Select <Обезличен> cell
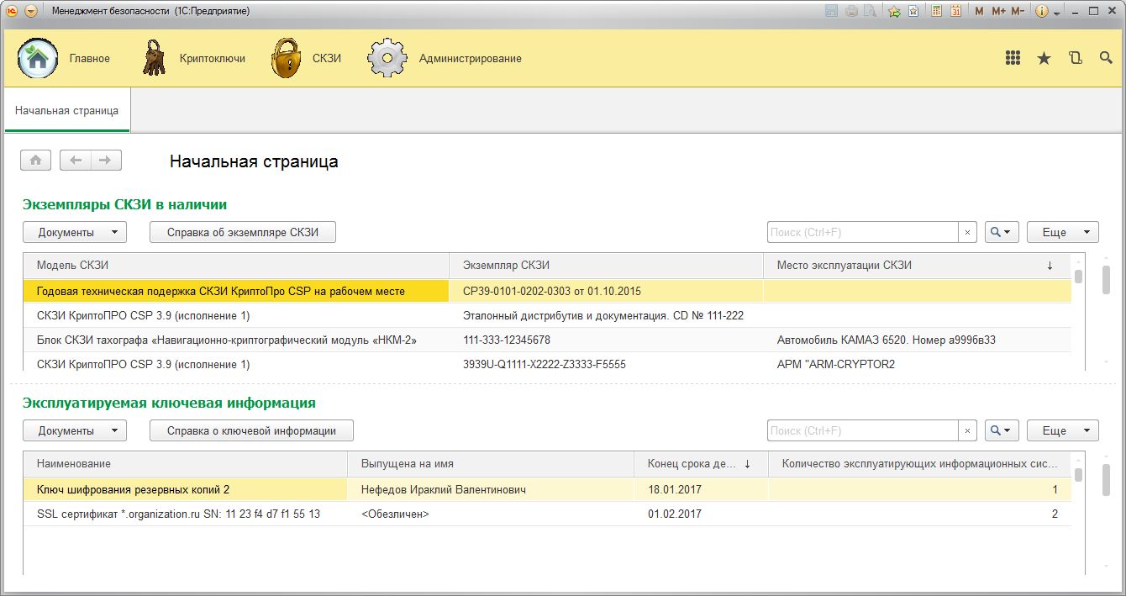This screenshot has height=596, width=1126. [491, 514]
